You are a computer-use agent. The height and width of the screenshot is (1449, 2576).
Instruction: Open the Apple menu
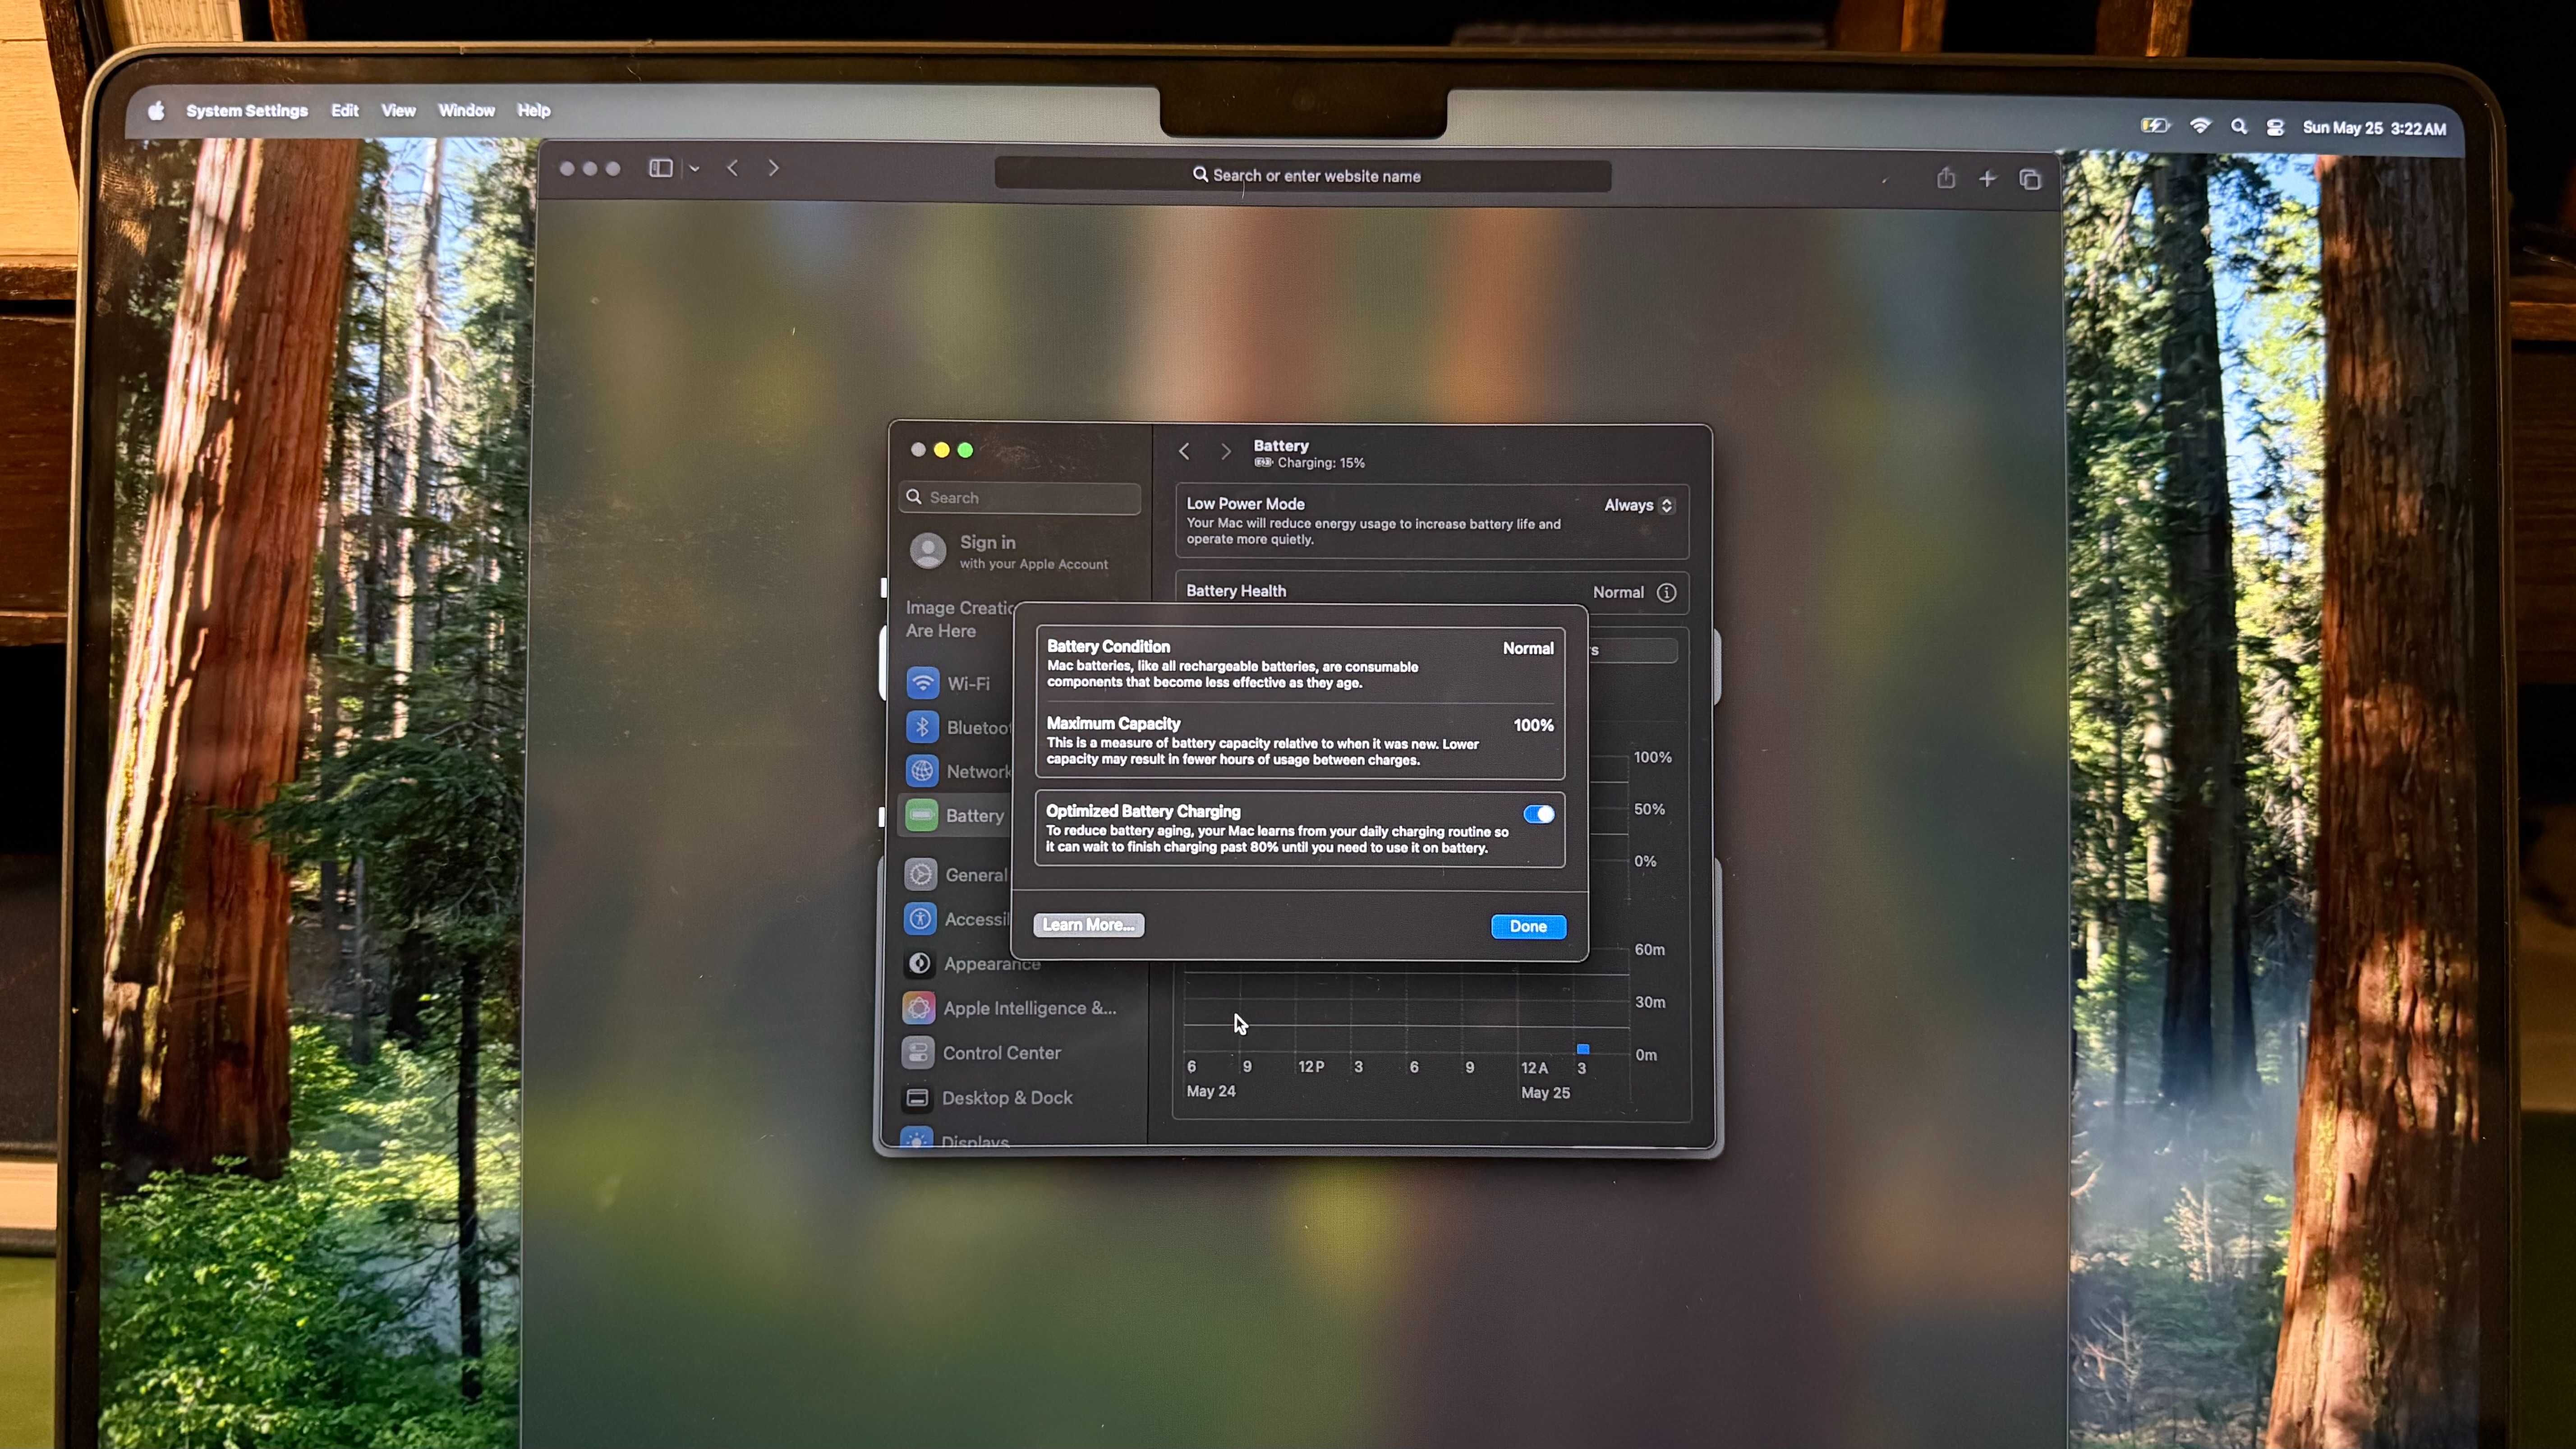[156, 111]
